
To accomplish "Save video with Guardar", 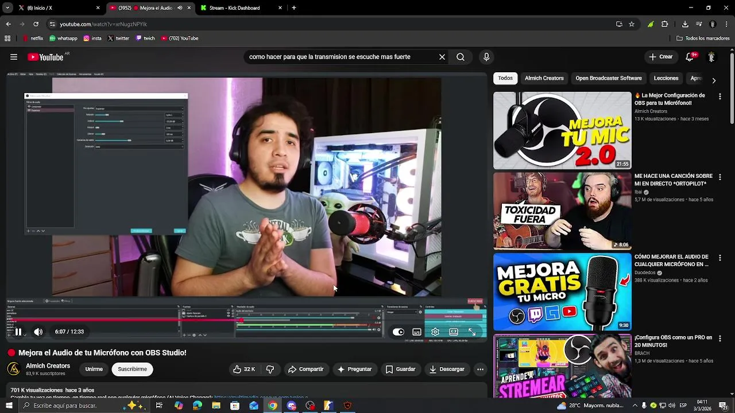I will [x=400, y=369].
